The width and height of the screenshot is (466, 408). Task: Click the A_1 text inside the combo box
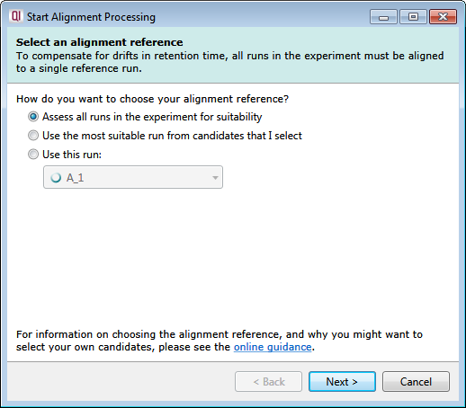pos(75,178)
